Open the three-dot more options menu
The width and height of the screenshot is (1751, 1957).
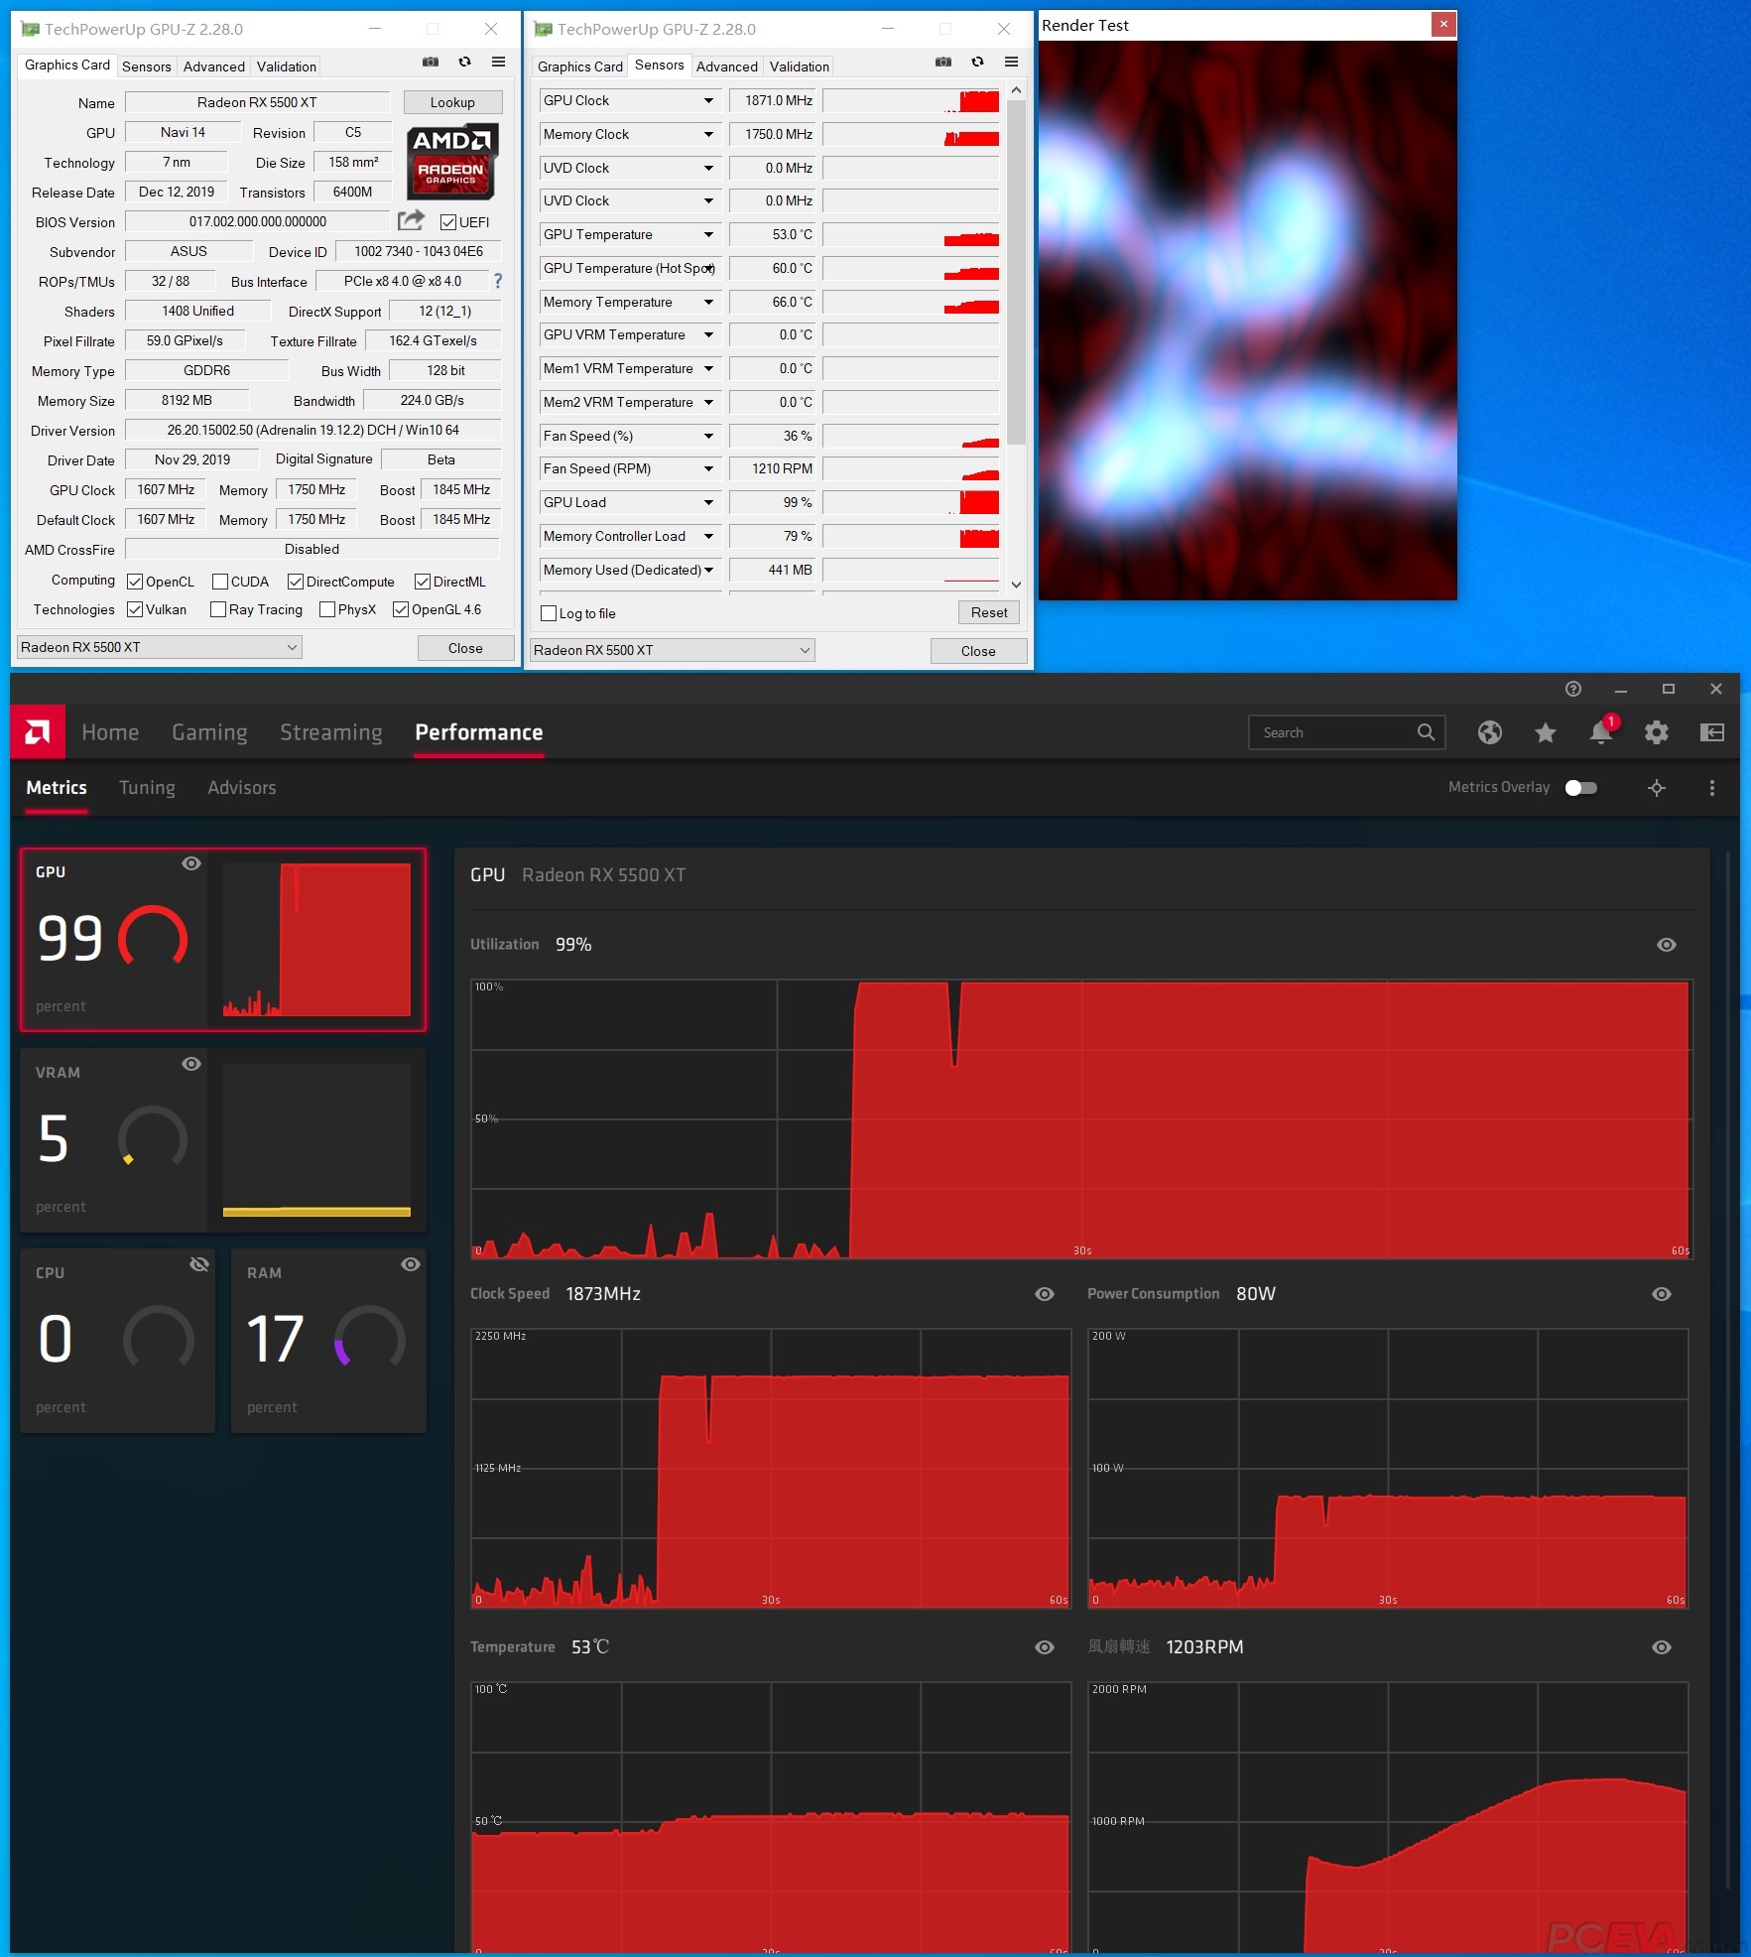tap(1711, 788)
